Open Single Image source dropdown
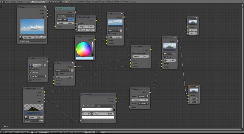 click(32, 41)
